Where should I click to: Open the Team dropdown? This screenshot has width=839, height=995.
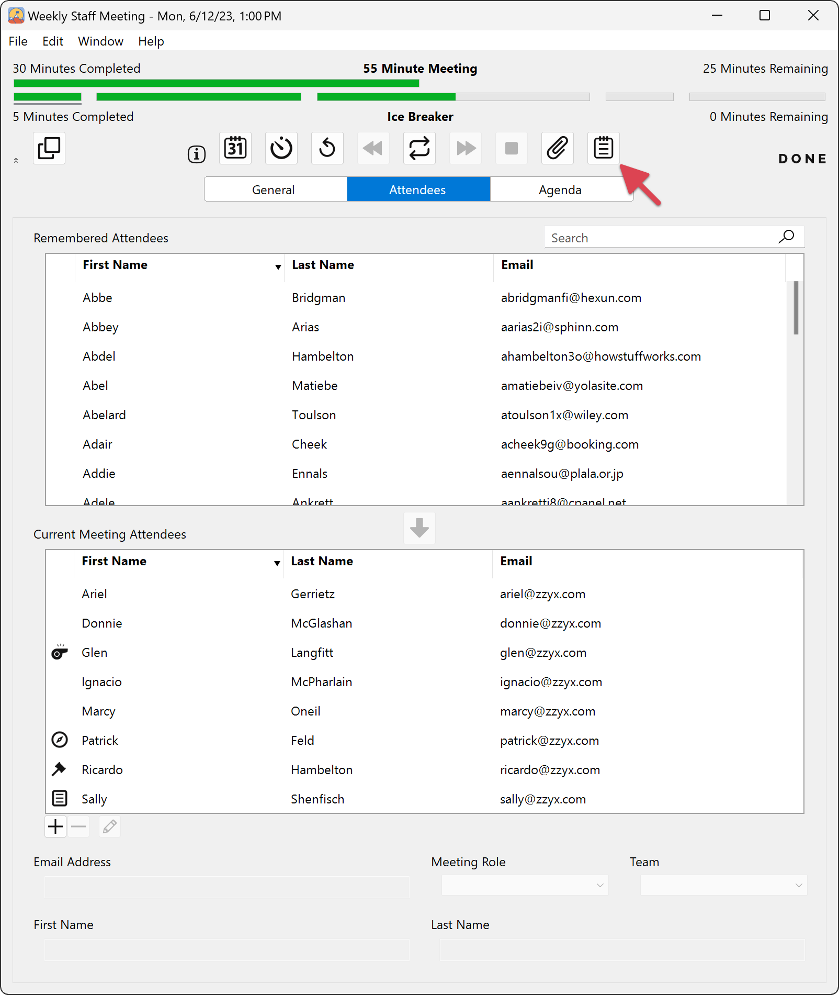(723, 885)
